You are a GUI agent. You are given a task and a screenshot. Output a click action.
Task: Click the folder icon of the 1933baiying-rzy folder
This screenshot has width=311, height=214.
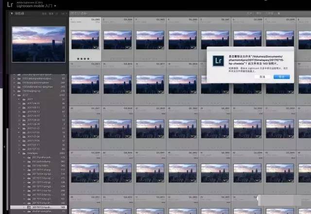(18, 91)
